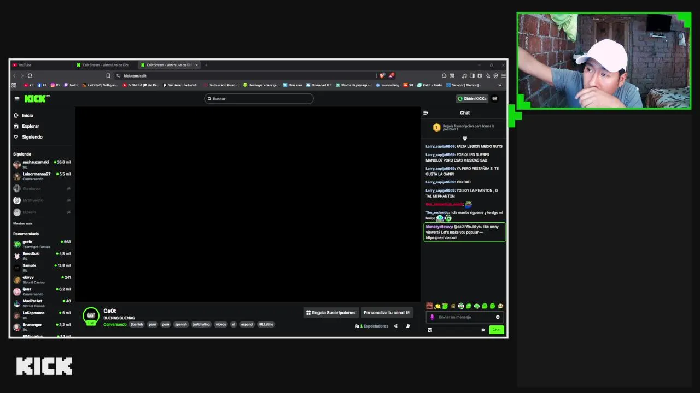The height and width of the screenshot is (393, 700).
Task: Select the justchatting tag
Action: click(x=201, y=324)
